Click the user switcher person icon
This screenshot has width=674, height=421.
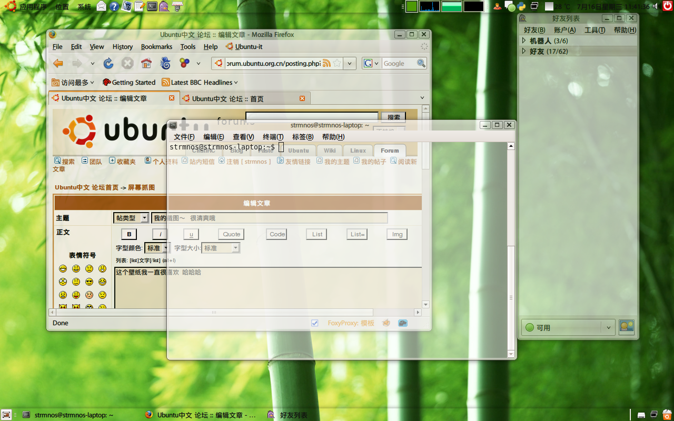pos(497,6)
